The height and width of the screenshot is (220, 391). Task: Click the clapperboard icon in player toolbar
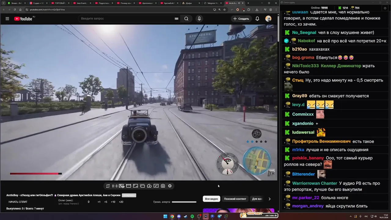(129, 186)
